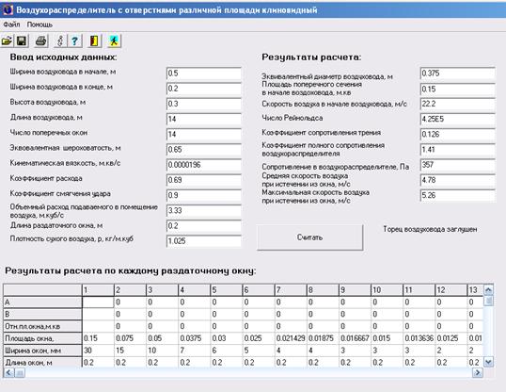
Task: Click cell 0.013636 in Площадь окна row
Action: coord(419,338)
